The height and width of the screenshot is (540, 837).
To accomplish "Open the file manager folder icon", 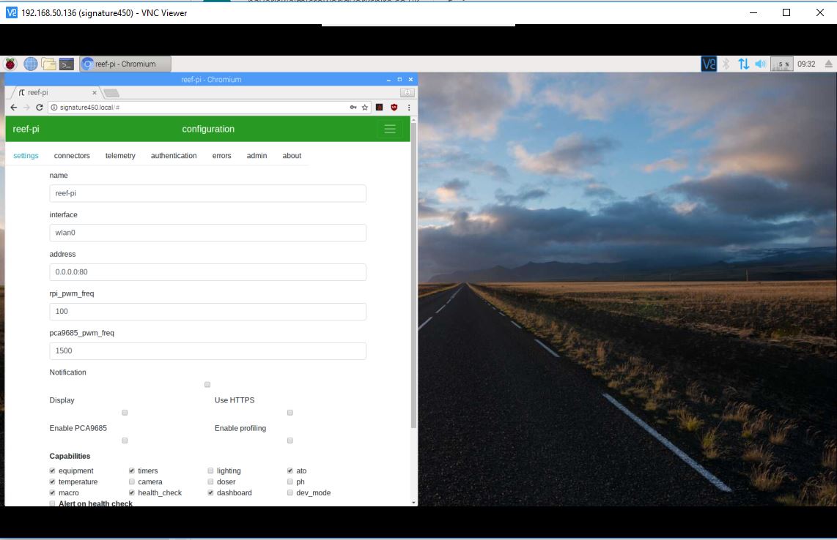I will point(49,64).
